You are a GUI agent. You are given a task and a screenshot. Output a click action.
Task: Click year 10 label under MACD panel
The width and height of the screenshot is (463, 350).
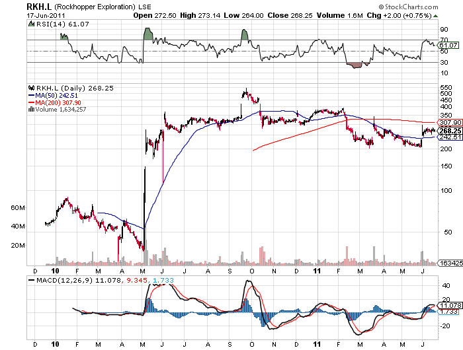click(x=55, y=344)
